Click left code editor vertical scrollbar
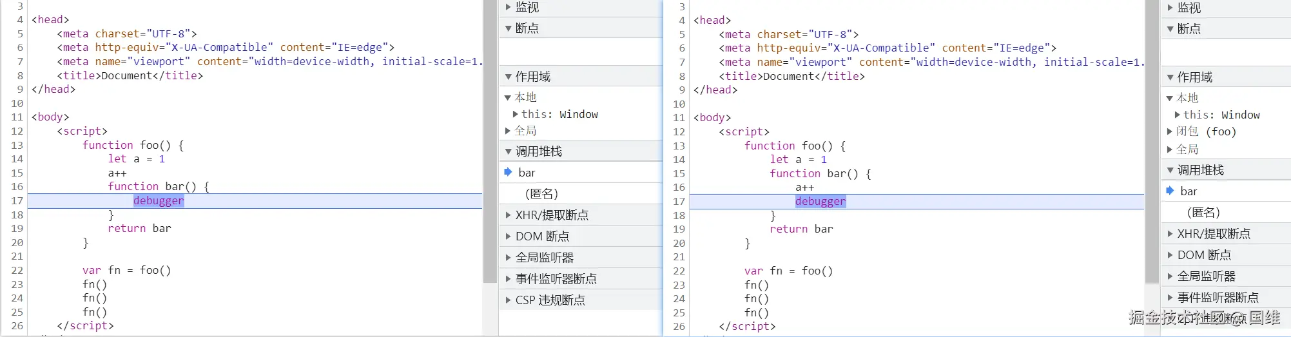The width and height of the screenshot is (1291, 337). 490,141
